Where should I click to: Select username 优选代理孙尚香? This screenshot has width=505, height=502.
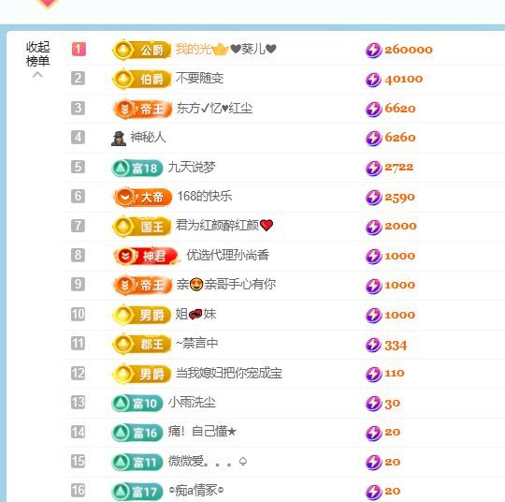click(x=227, y=255)
